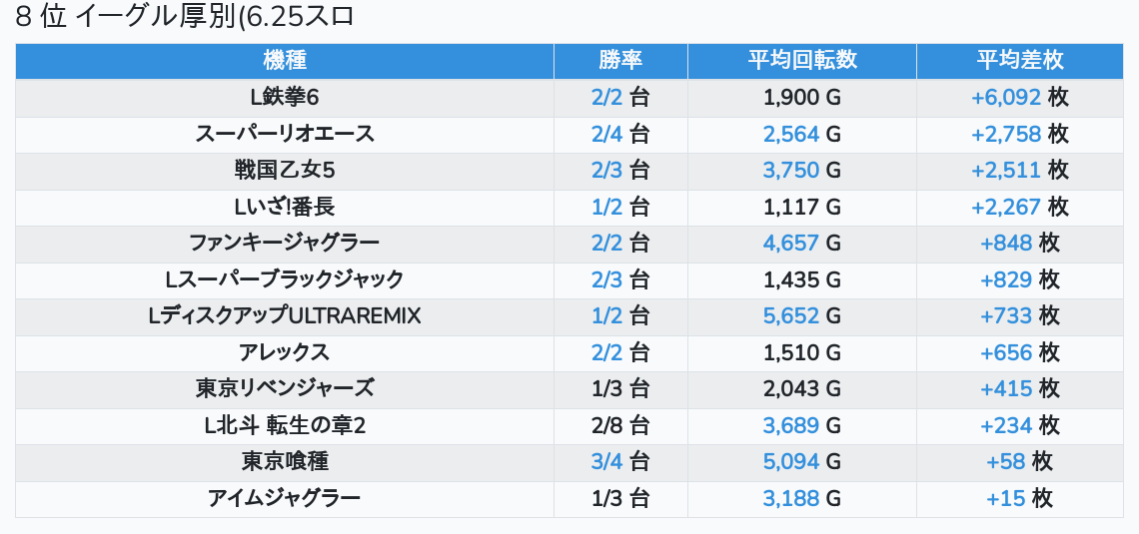Click L北斗 転生の章2 entry

285,425
